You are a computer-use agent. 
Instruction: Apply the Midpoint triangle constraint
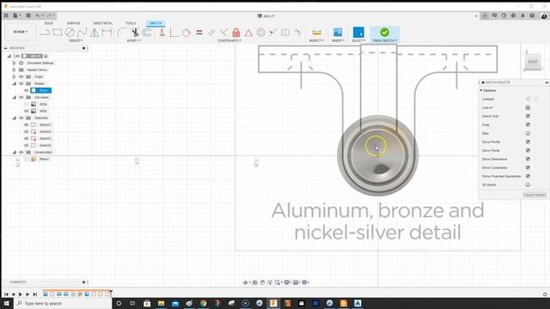point(248,33)
